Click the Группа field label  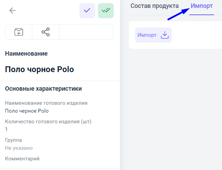click(x=13, y=140)
